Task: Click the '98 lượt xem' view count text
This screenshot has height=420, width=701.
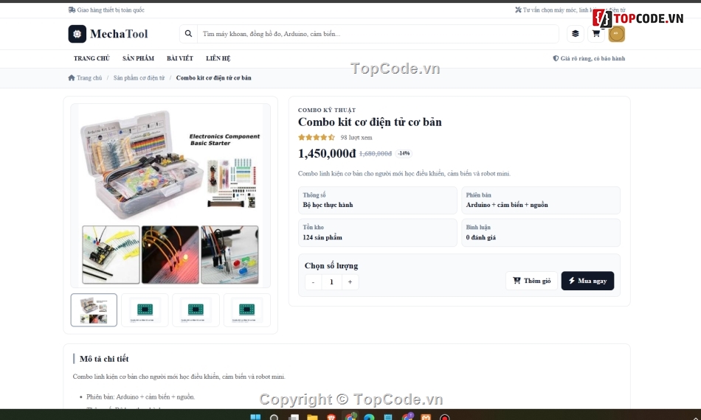Action: [x=356, y=138]
